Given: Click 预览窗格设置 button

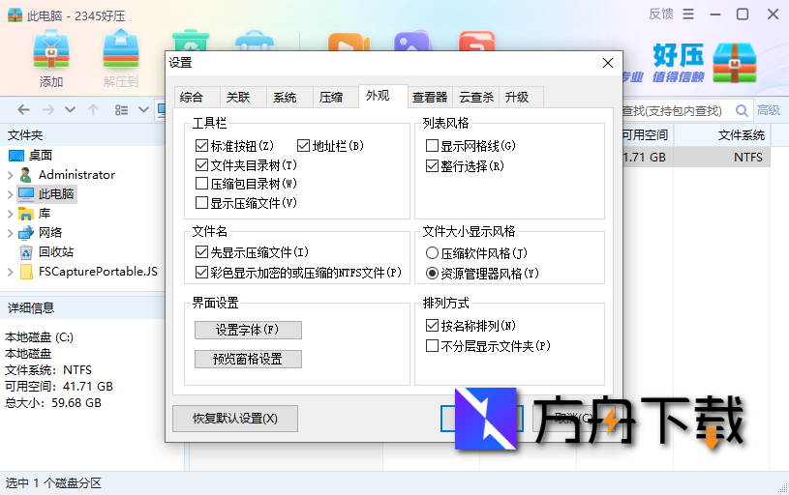Looking at the screenshot, I should 248,359.
